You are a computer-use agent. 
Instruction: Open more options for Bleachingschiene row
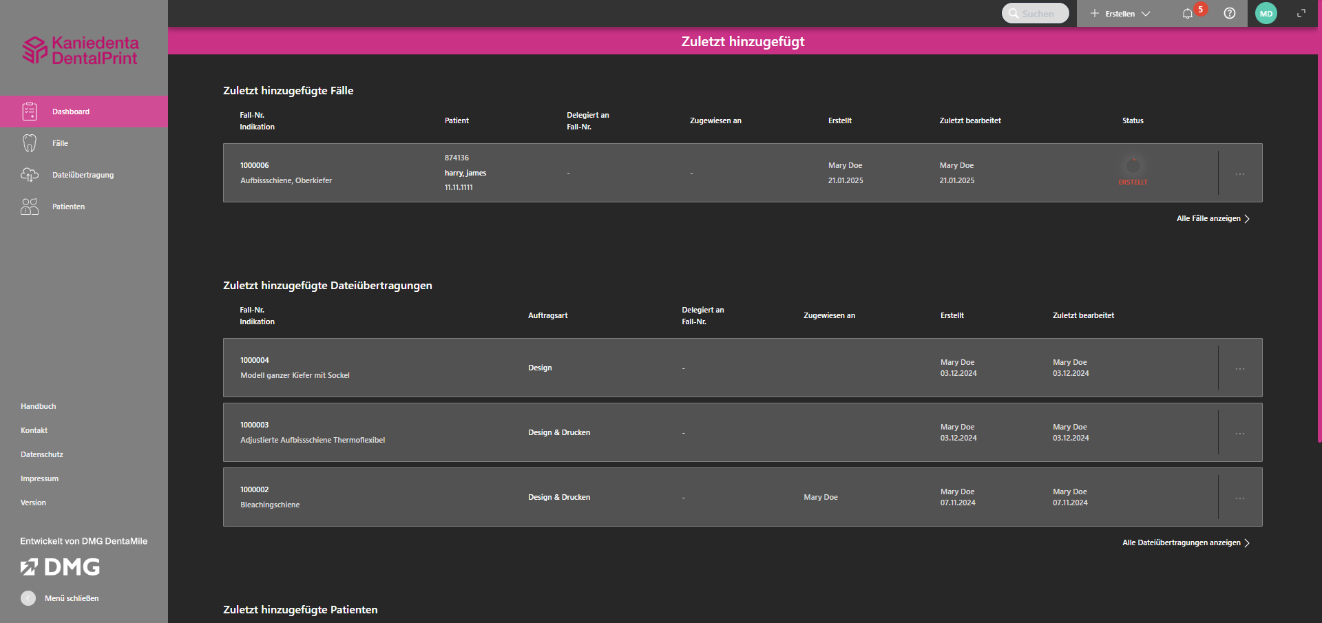coord(1240,498)
